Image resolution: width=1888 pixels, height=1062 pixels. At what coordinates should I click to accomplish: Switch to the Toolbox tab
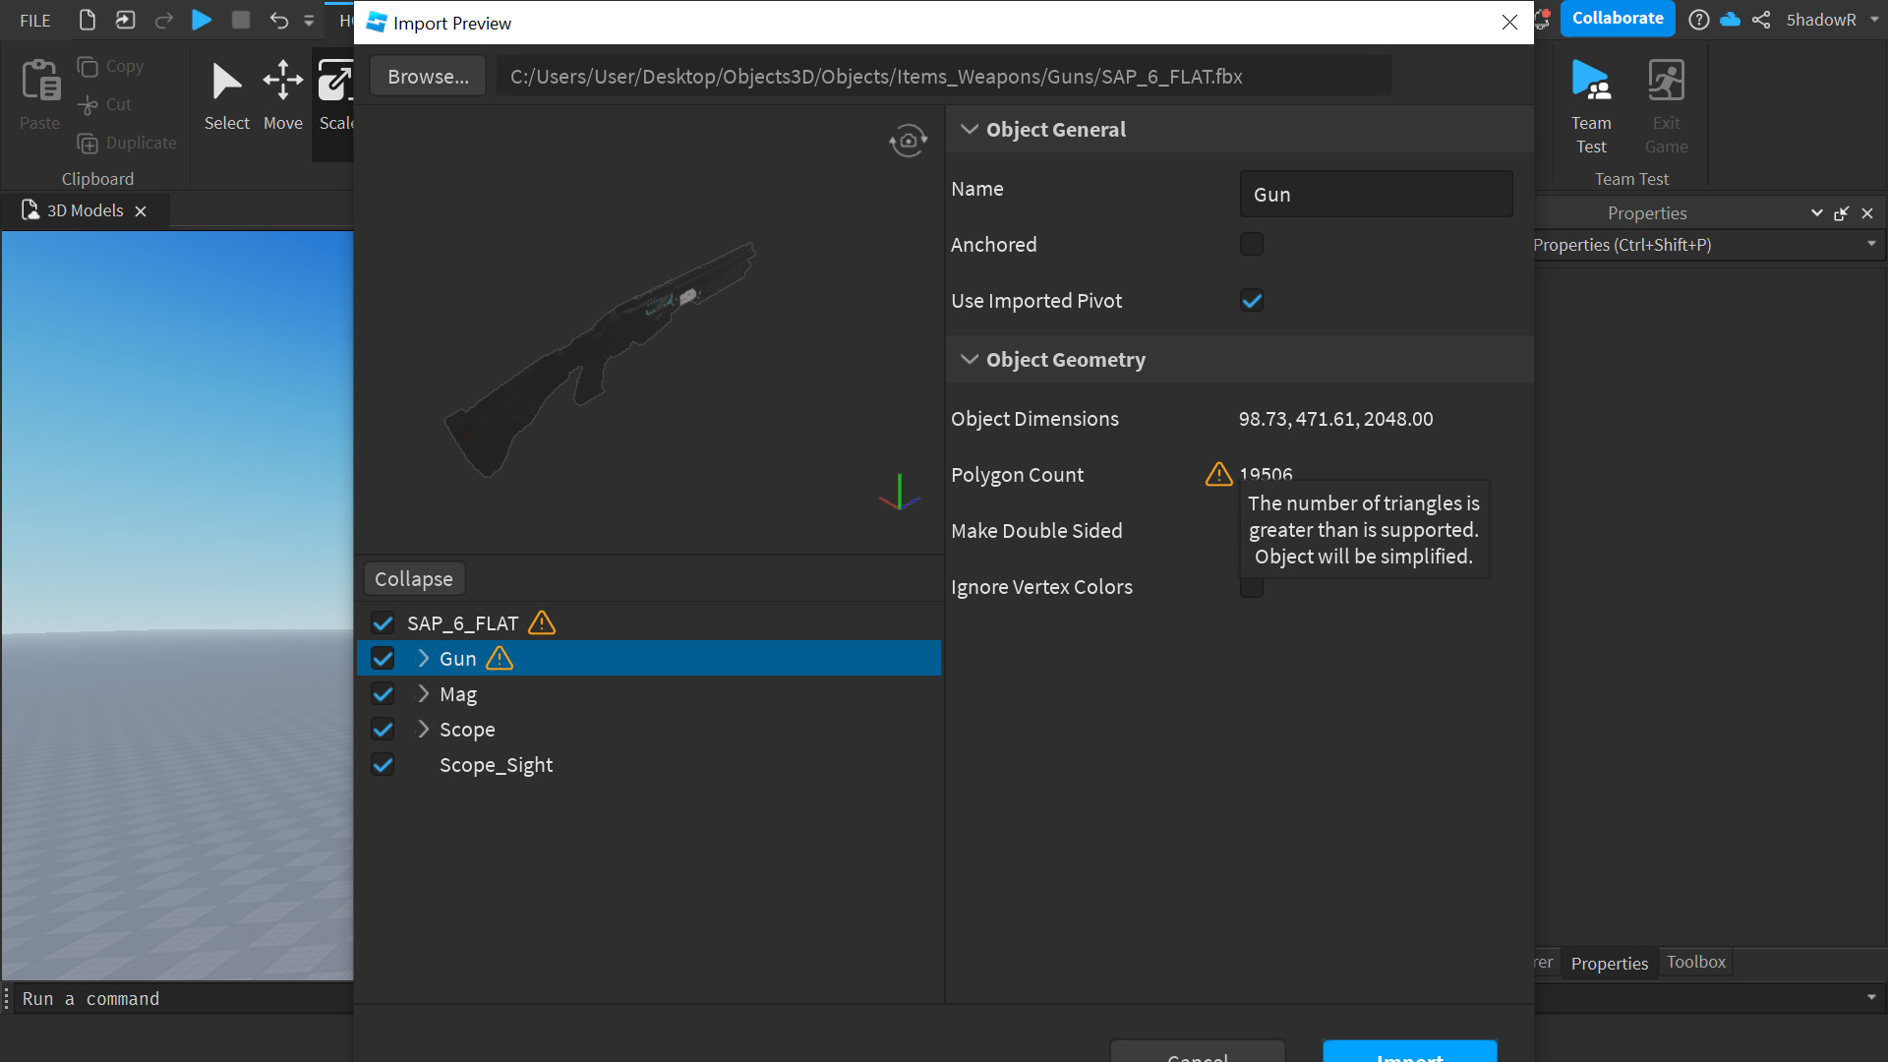pyautogui.click(x=1694, y=962)
